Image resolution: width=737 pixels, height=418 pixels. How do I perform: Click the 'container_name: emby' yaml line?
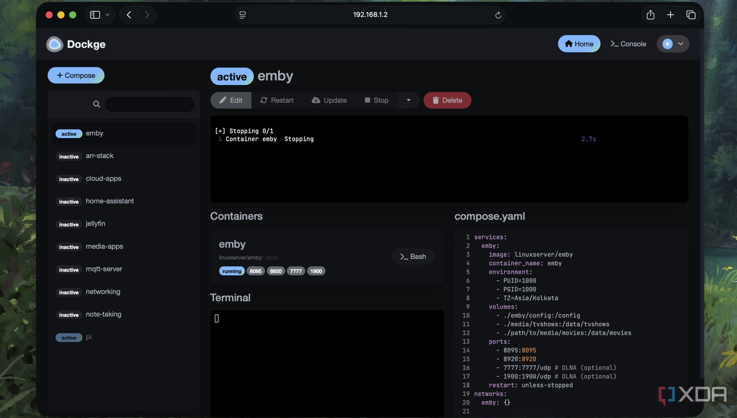[525, 263]
